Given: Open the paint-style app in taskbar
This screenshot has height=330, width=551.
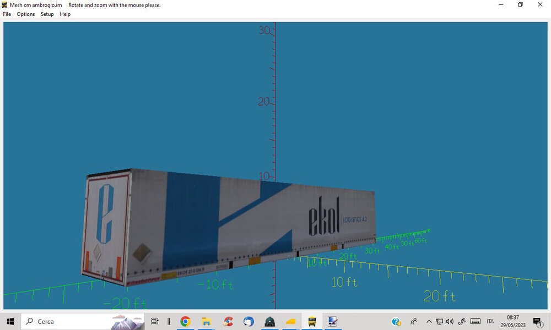Looking at the screenshot, I should pos(333,321).
